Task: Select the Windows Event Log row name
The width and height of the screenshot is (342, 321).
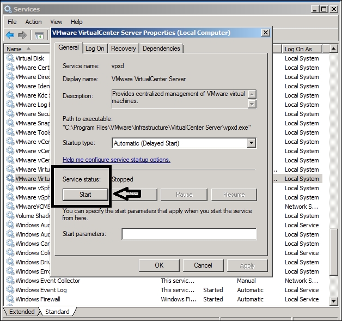Action: [x=41, y=290]
